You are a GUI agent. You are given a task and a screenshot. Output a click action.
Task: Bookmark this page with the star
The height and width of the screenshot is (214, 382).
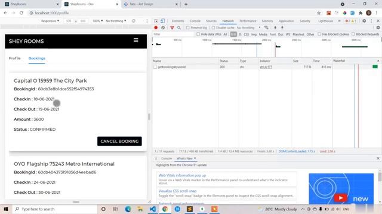(x=319, y=13)
